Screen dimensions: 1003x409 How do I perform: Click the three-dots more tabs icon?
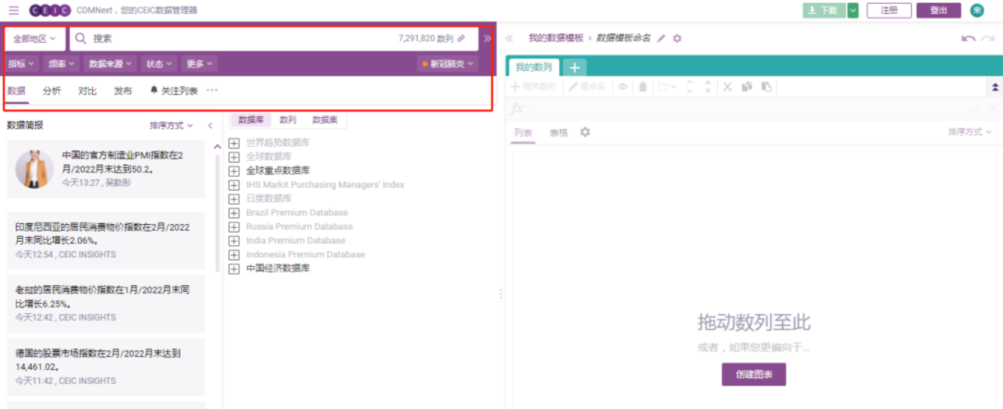pyautogui.click(x=212, y=90)
